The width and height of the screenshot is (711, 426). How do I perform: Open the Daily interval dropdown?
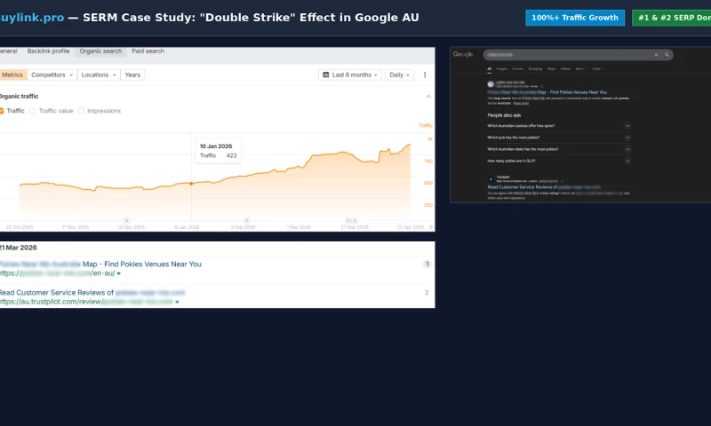click(399, 75)
